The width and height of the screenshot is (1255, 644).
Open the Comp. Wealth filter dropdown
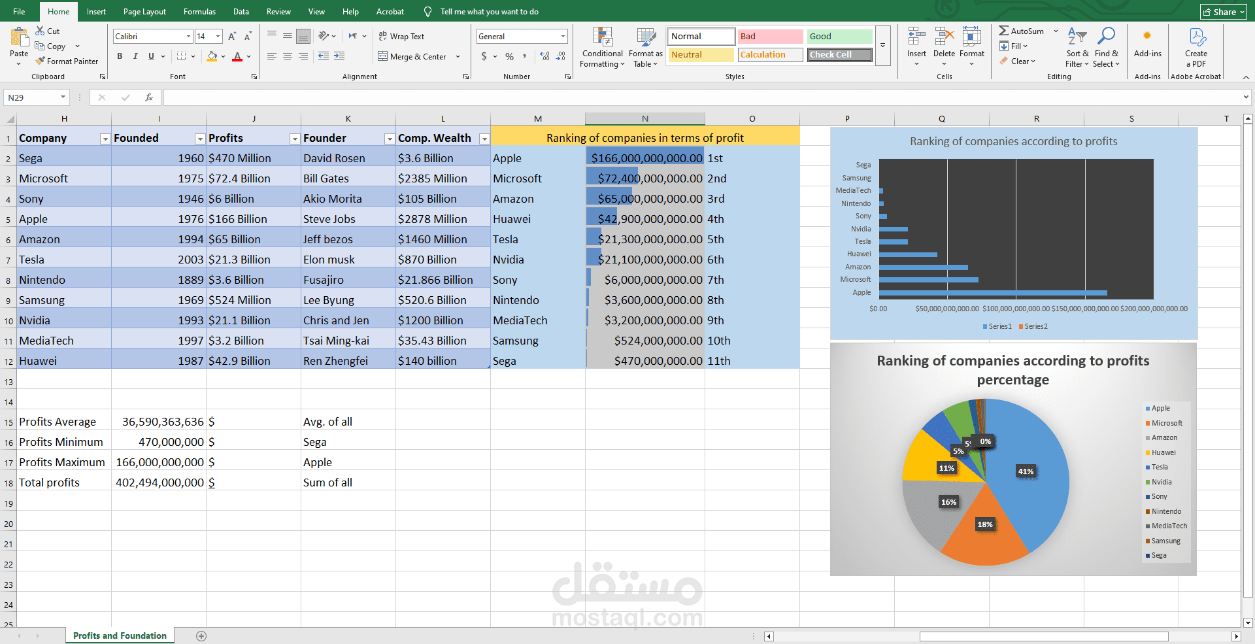point(484,139)
